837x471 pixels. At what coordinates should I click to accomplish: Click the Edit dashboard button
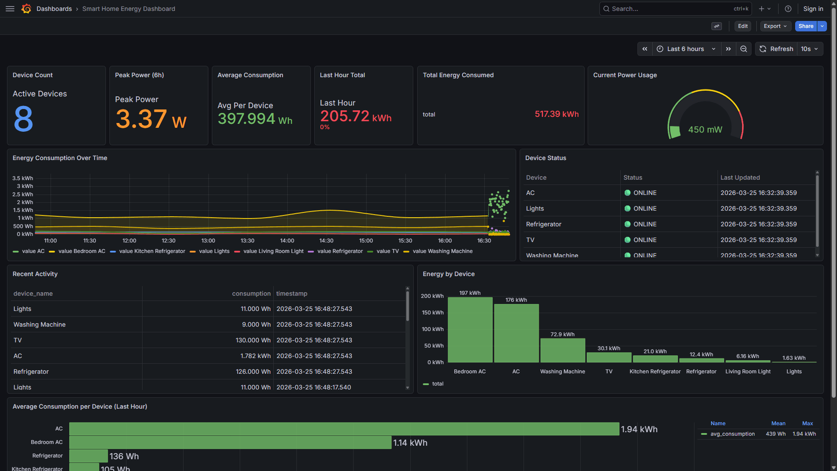pos(743,26)
